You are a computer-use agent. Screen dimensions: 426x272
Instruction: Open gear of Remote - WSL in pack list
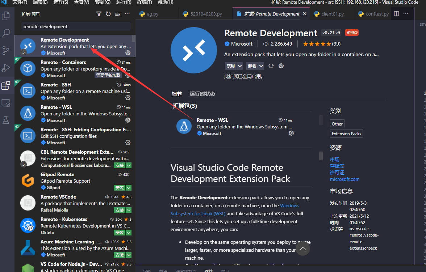(x=291, y=133)
